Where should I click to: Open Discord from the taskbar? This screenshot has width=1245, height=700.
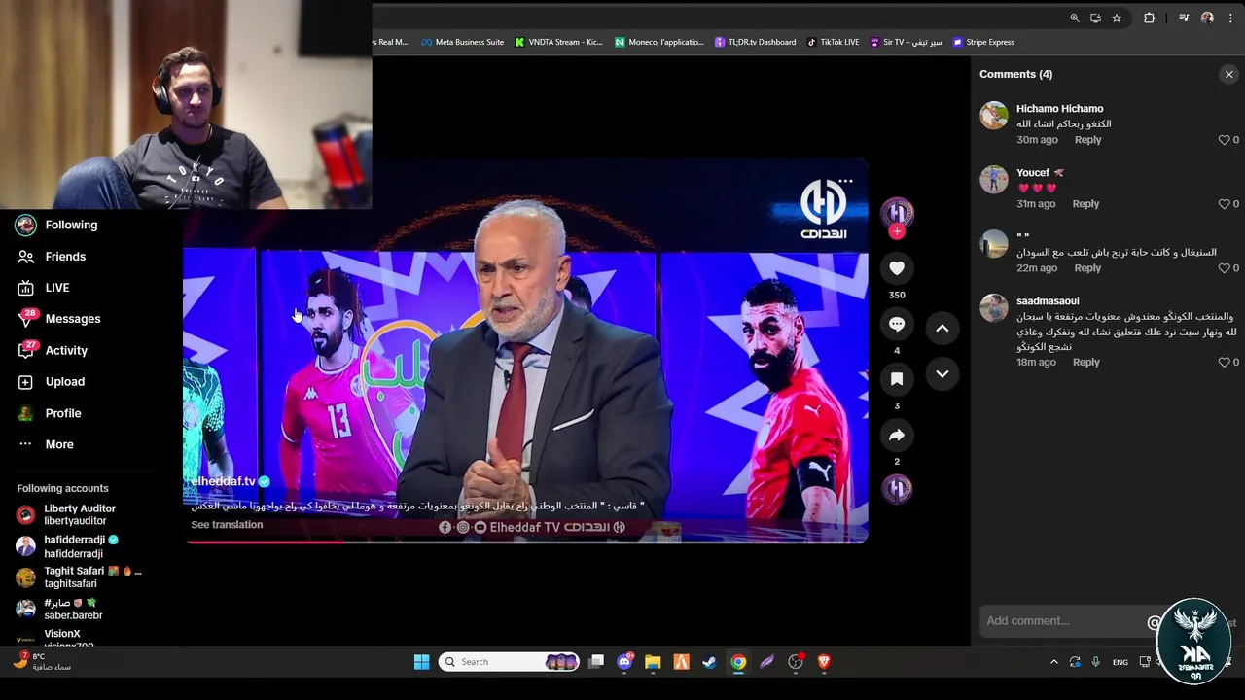click(x=624, y=662)
